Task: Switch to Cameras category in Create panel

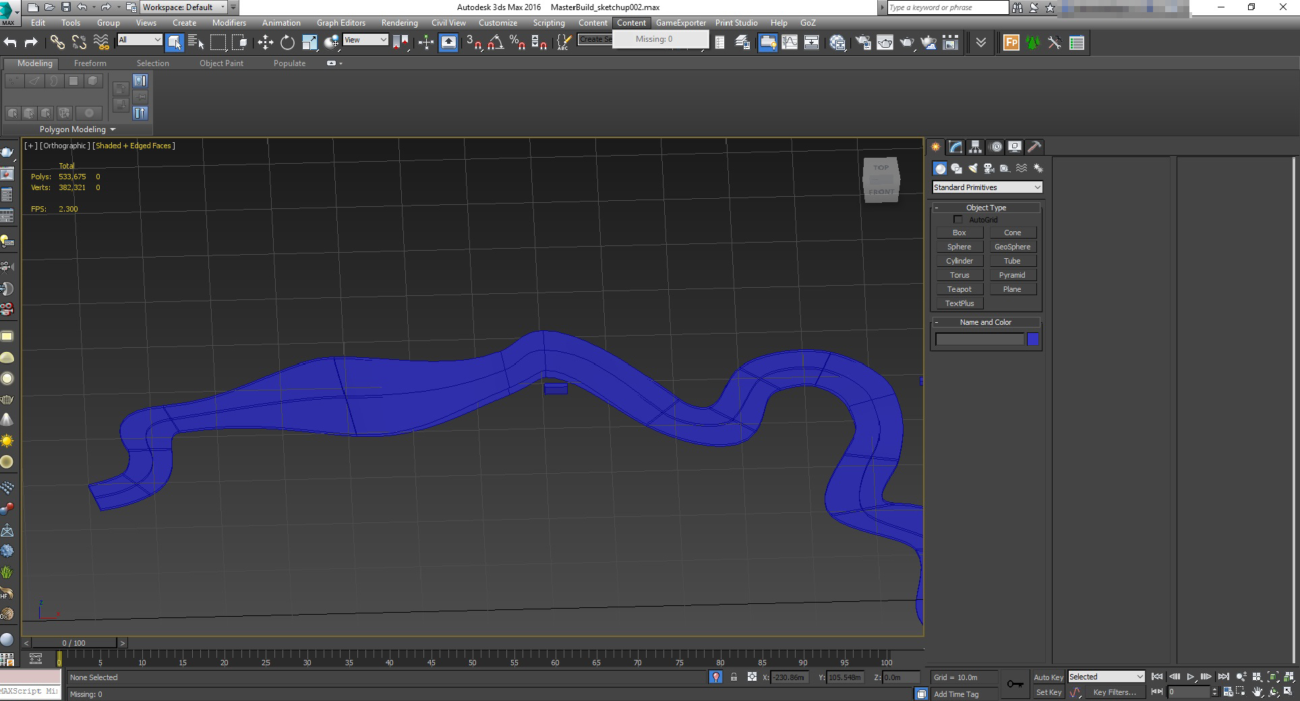Action: [988, 169]
